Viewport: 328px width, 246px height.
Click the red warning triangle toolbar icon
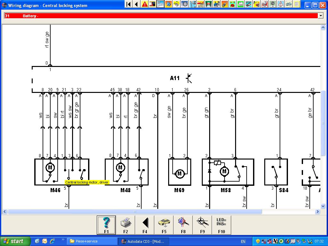(145, 4)
